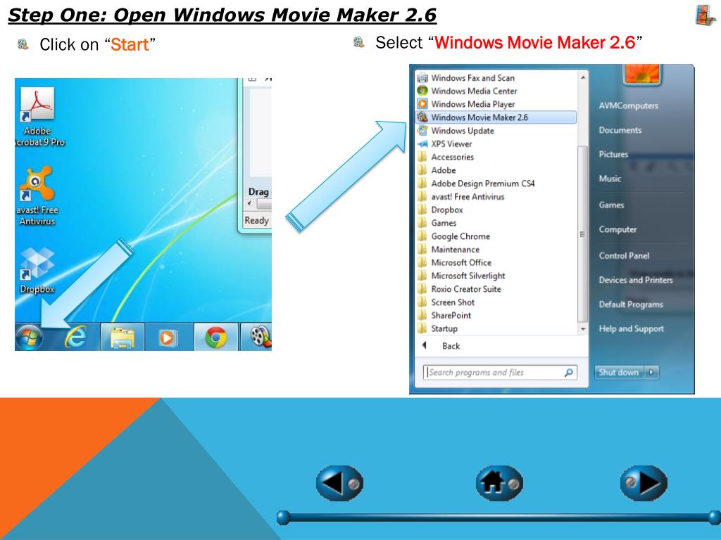The width and height of the screenshot is (721, 540).
Task: Click the programs list scroll-up arrow
Action: (x=582, y=77)
